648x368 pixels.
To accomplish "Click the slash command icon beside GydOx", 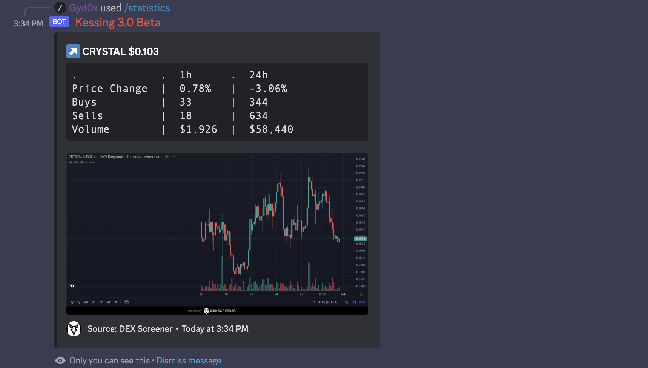I will coord(60,8).
